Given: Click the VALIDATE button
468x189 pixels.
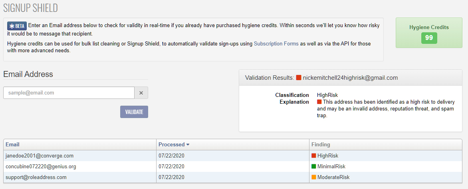Looking at the screenshot, I should pos(134,112).
